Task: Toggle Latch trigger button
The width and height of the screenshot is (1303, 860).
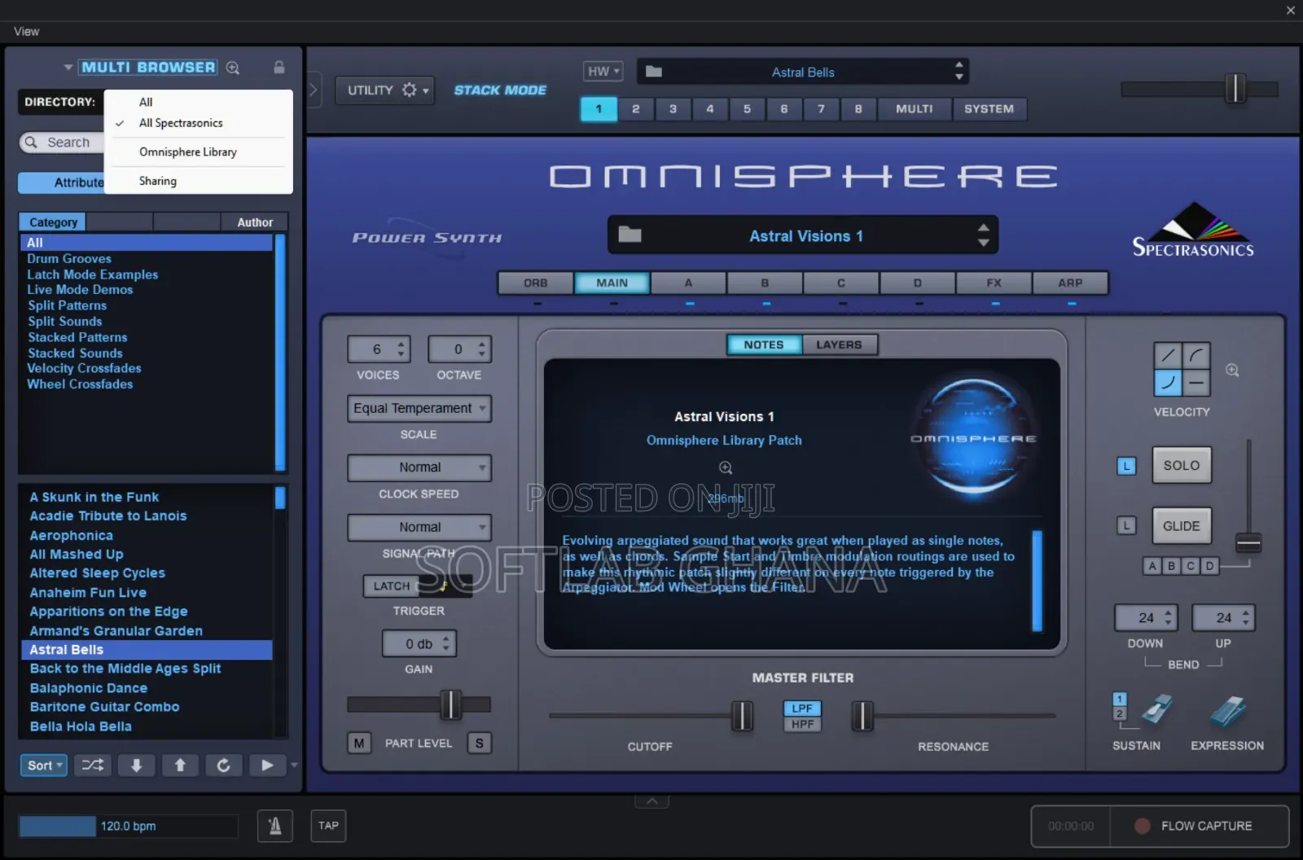Action: point(392,586)
